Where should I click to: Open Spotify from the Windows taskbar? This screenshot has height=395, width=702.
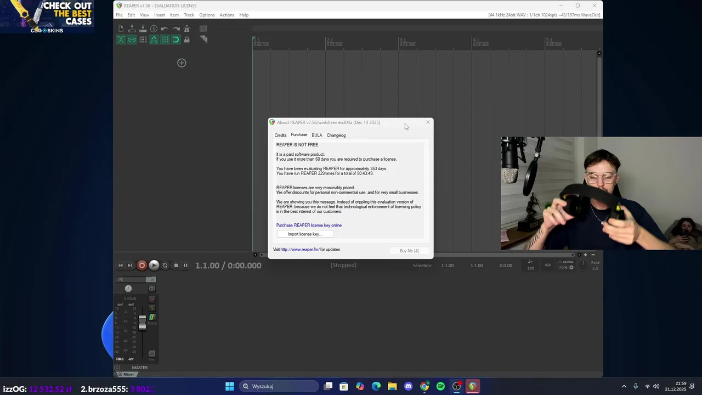click(x=440, y=386)
